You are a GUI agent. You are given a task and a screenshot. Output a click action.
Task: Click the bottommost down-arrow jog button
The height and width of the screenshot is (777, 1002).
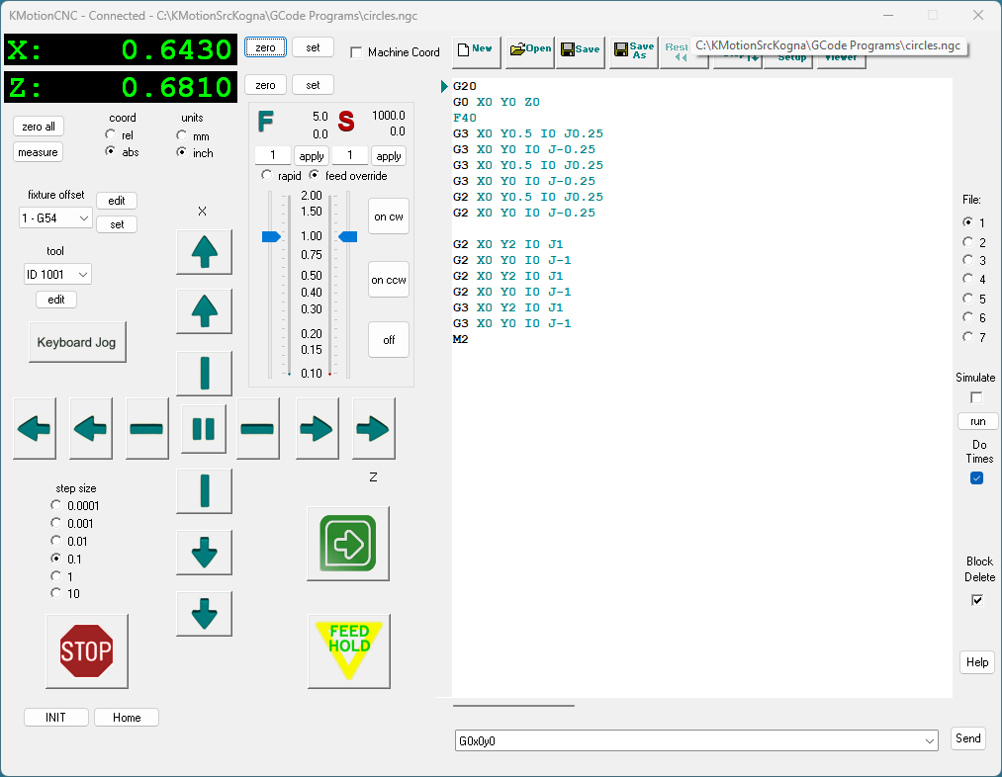pos(204,614)
